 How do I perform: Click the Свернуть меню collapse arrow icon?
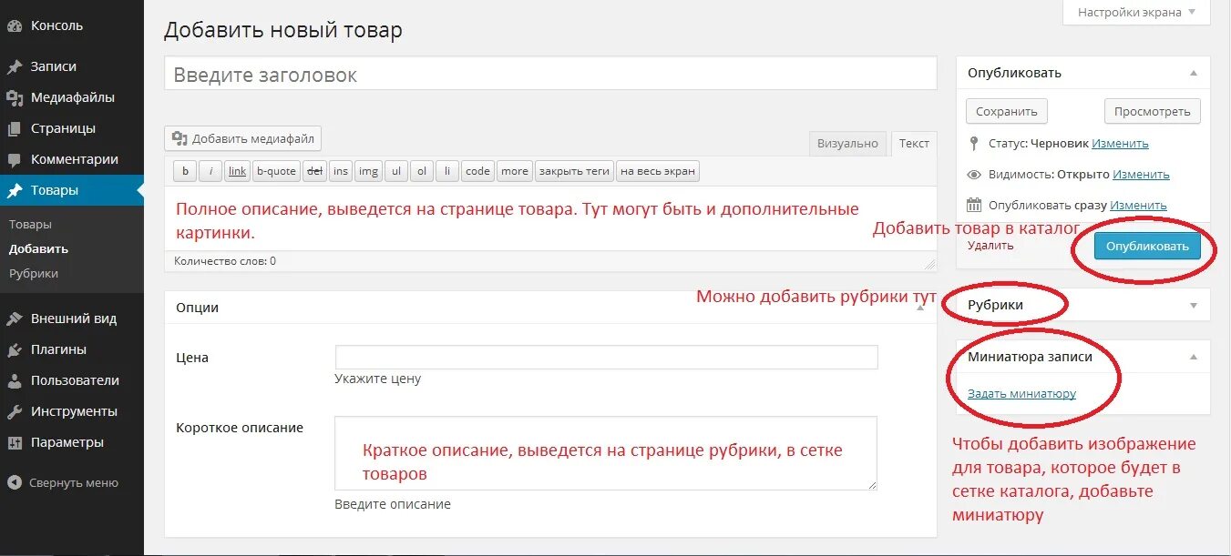coord(15,483)
